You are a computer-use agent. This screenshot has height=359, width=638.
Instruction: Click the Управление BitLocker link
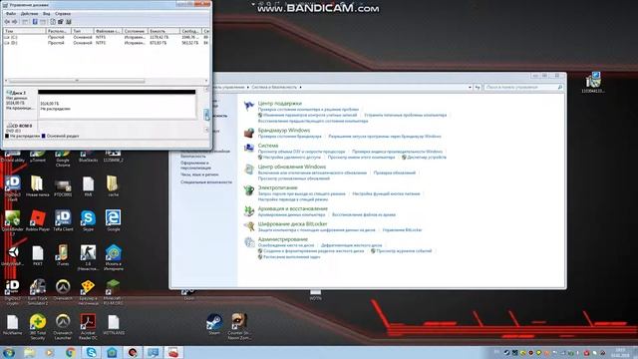(402, 230)
